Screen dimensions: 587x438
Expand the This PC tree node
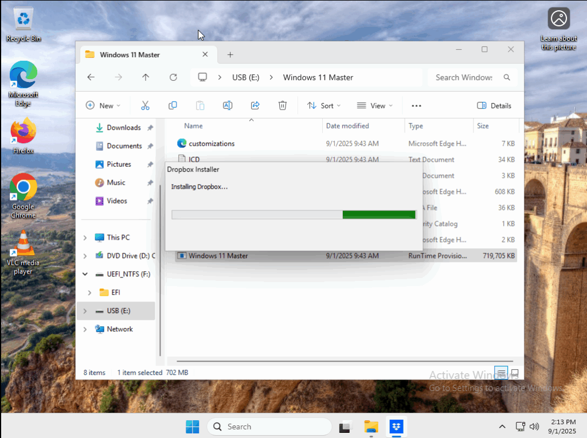click(85, 237)
